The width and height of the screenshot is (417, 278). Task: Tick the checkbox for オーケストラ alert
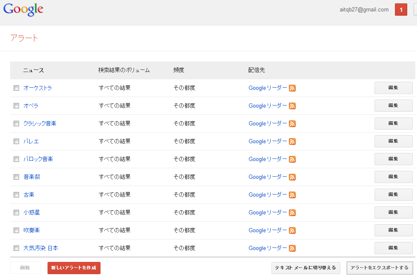17,88
